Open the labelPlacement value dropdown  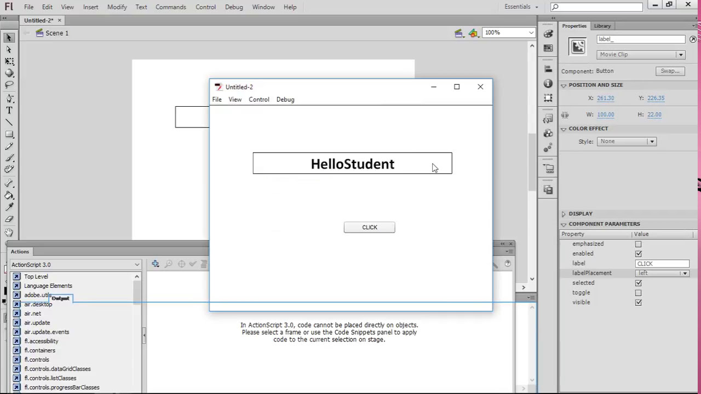coord(662,273)
